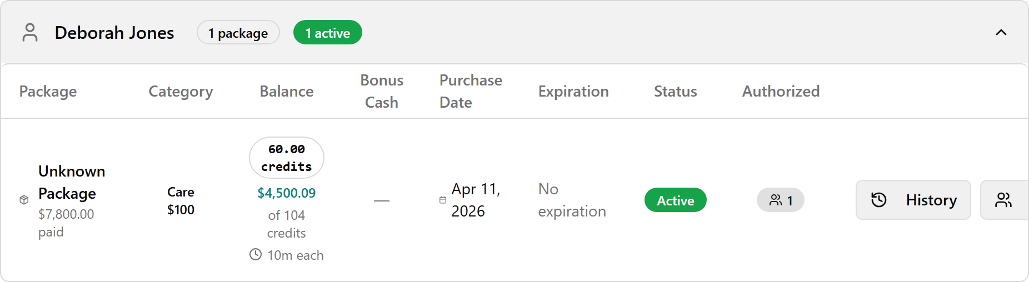Click the Balance column header
This screenshot has width=1029, height=282.
pos(287,91)
